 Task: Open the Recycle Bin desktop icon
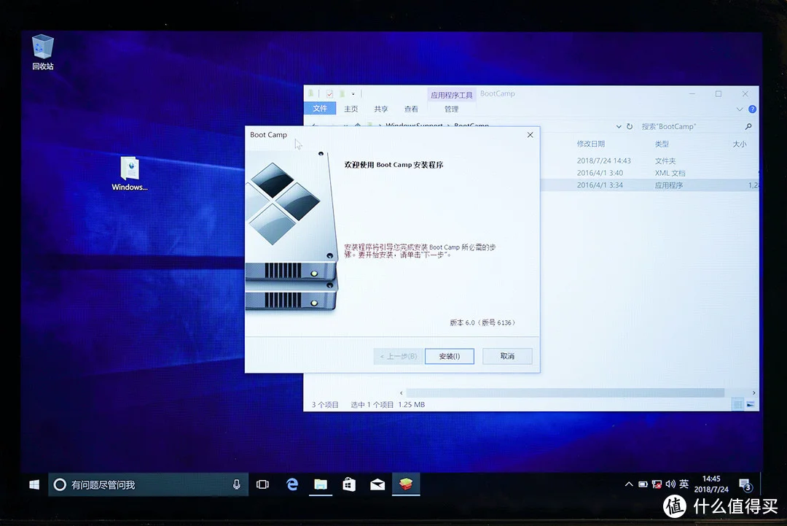point(43,52)
